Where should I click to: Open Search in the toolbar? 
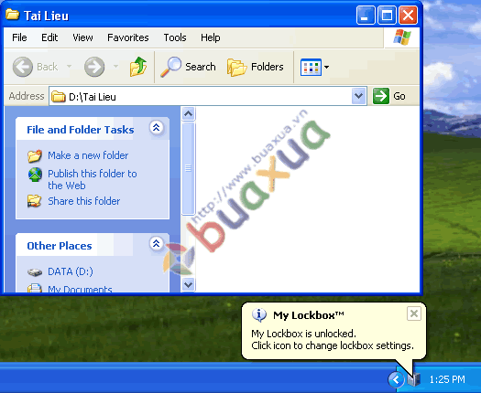click(x=188, y=67)
